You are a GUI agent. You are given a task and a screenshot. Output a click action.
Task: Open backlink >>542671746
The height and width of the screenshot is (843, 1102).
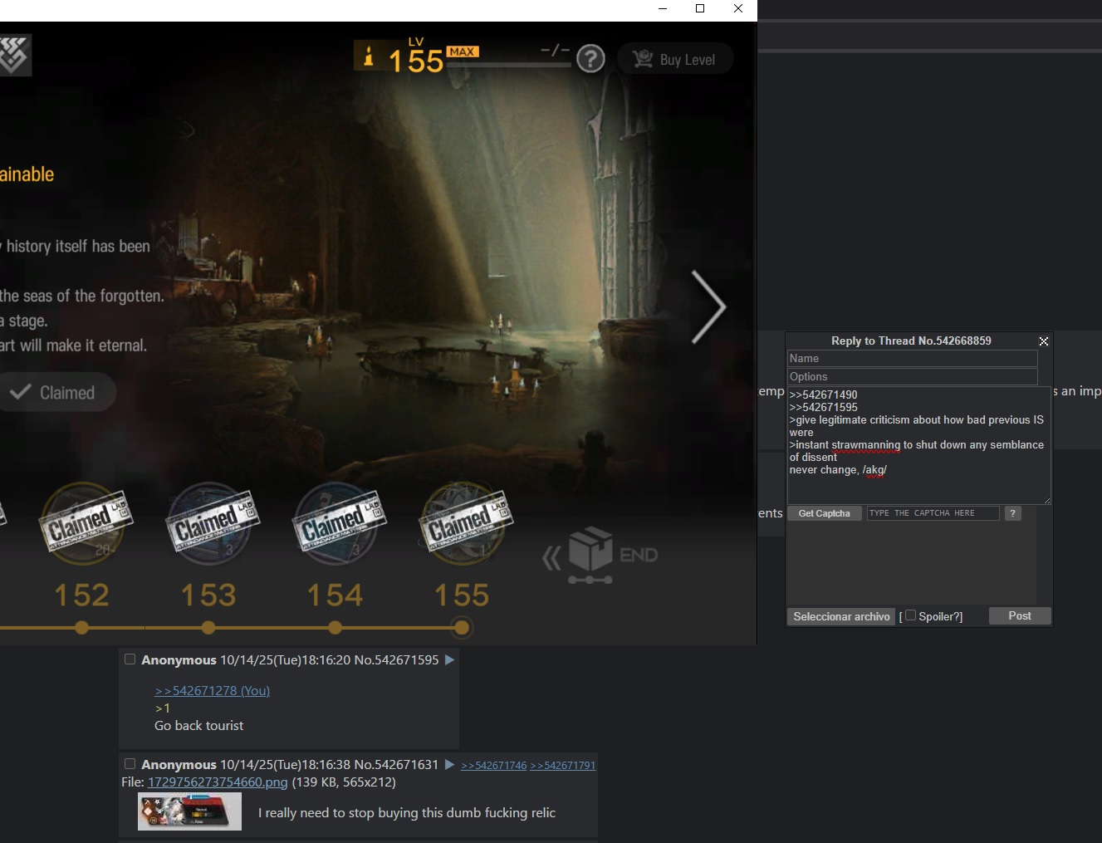[493, 765]
